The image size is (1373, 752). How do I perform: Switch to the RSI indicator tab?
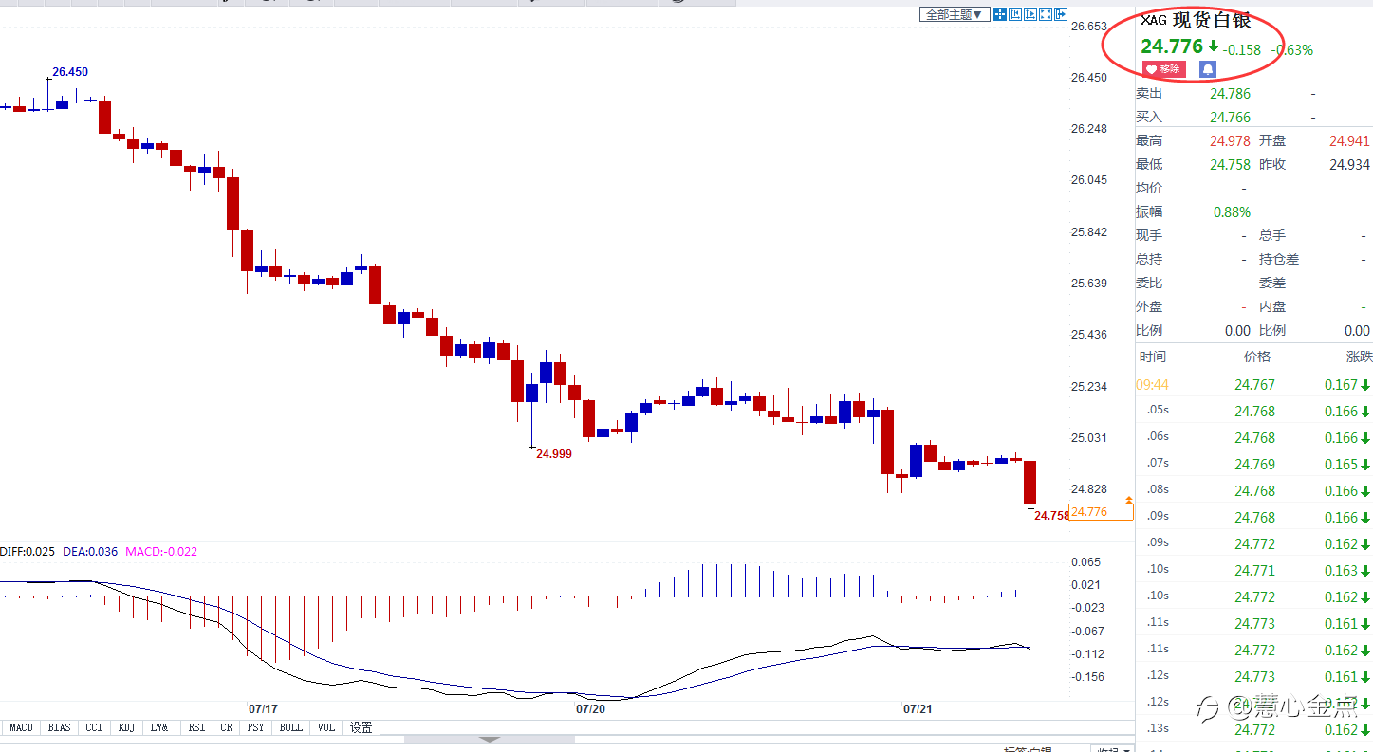(x=196, y=727)
